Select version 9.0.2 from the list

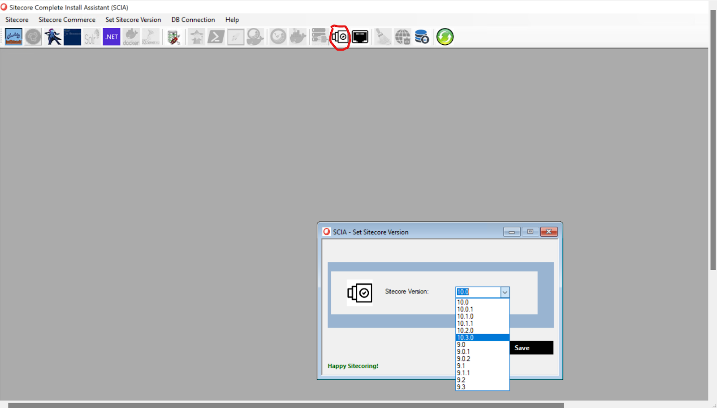[482, 359]
